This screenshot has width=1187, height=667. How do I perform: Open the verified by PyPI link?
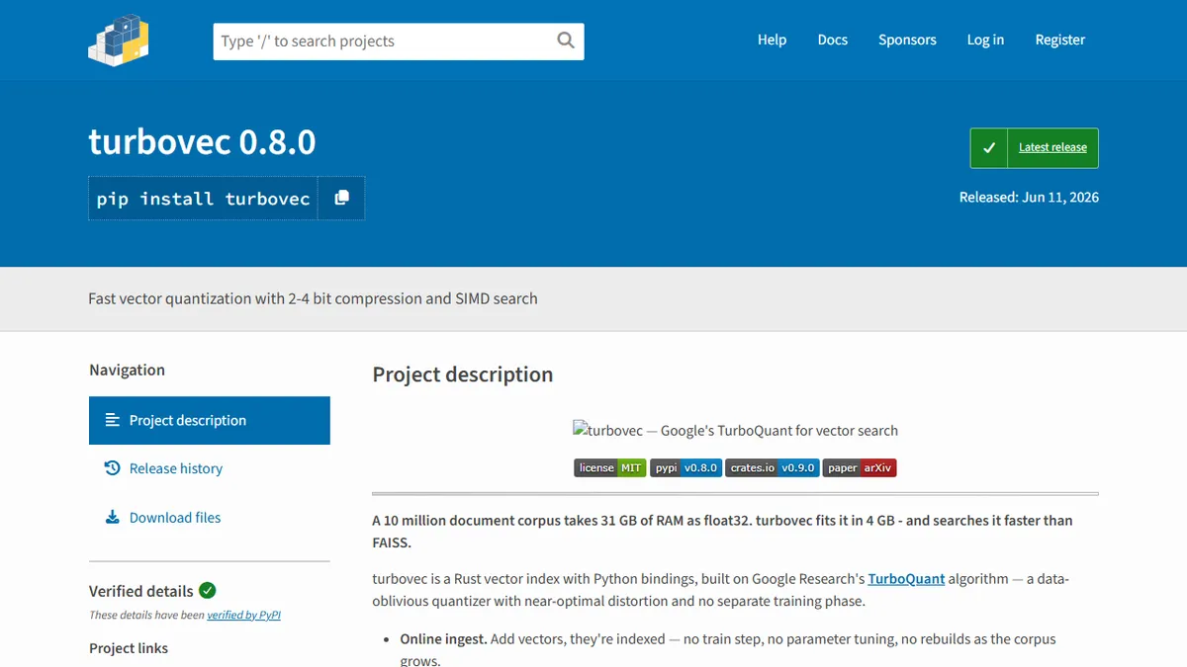tap(243, 615)
